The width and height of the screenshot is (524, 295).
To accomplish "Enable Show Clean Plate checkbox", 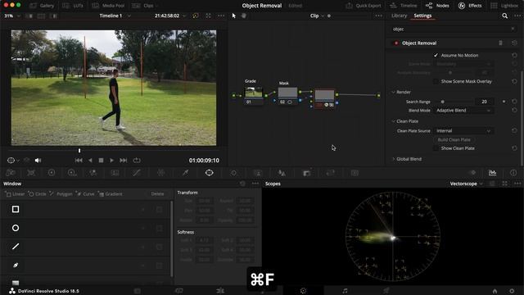I will tap(436, 148).
